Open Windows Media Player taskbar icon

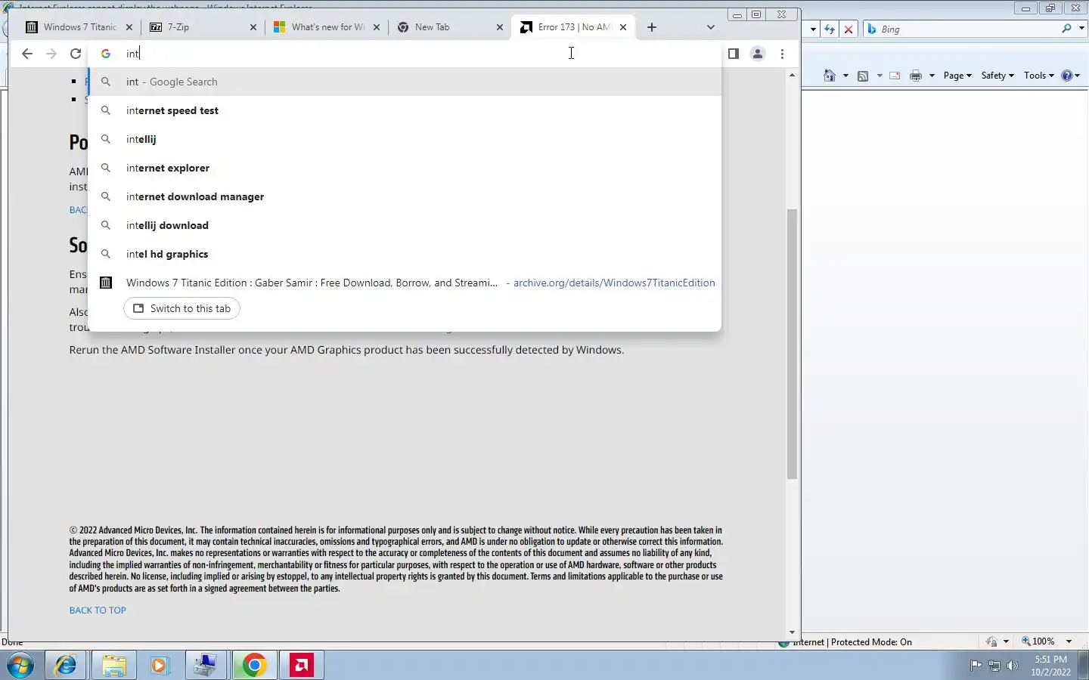160,666
